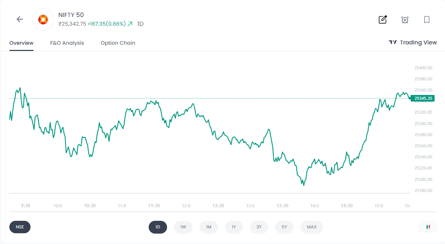The height and width of the screenshot is (244, 445).
Task: Select the 1W time range
Action: tap(183, 227)
